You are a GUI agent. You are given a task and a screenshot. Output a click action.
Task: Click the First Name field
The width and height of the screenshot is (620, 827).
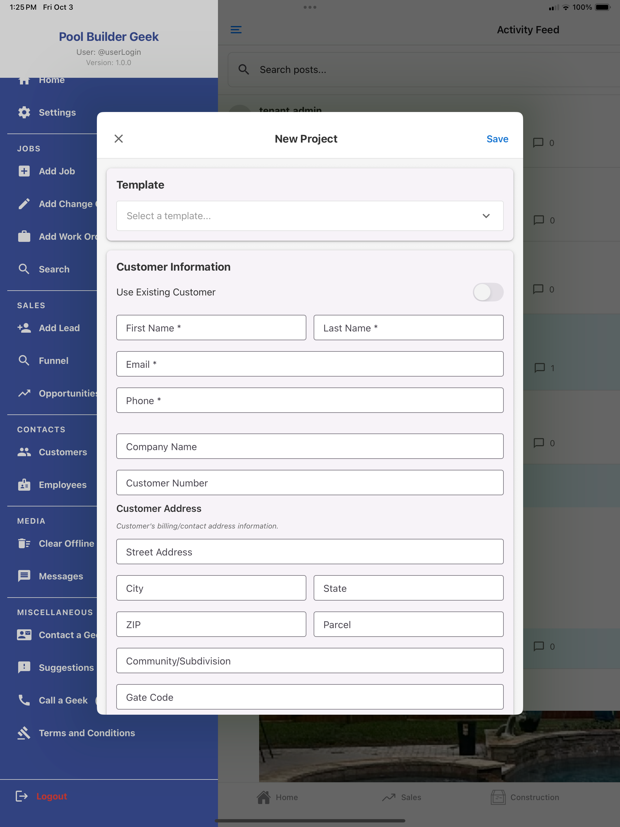pos(211,328)
